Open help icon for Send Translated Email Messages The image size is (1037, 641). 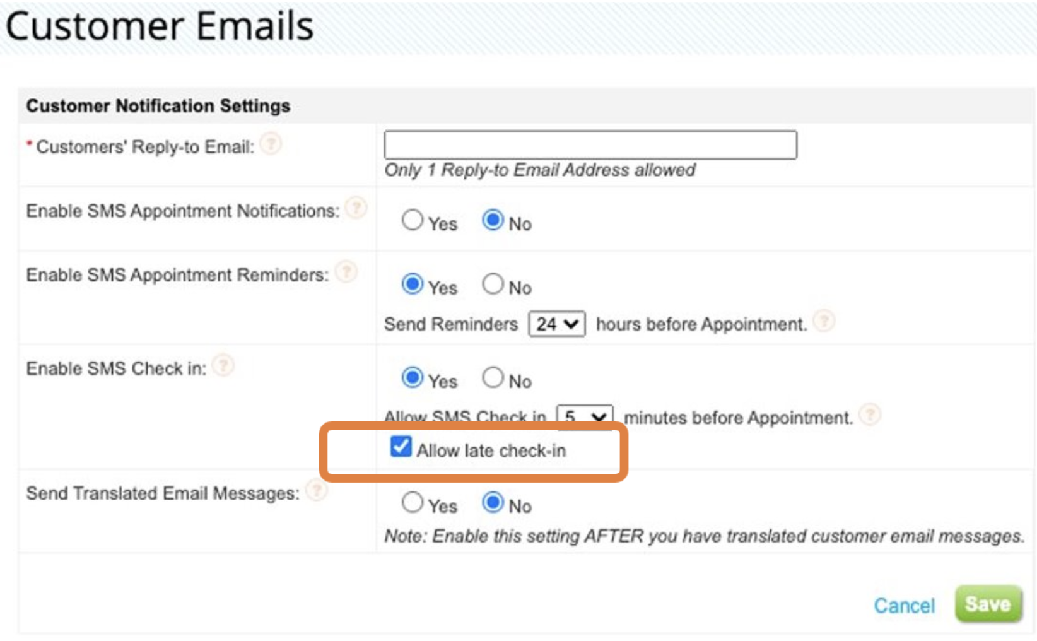point(316,490)
